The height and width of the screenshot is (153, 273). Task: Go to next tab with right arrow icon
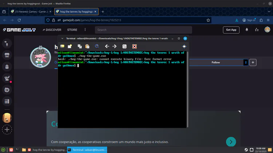coord(114,46)
